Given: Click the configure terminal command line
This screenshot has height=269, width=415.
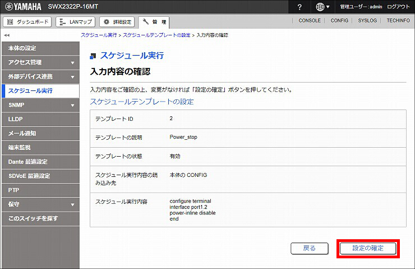Looking at the screenshot, I should 190,201.
